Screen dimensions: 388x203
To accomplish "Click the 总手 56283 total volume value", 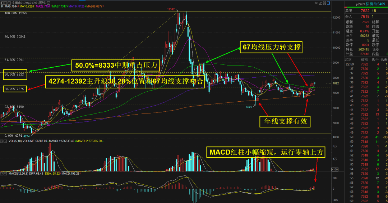I will click(x=365, y=36).
